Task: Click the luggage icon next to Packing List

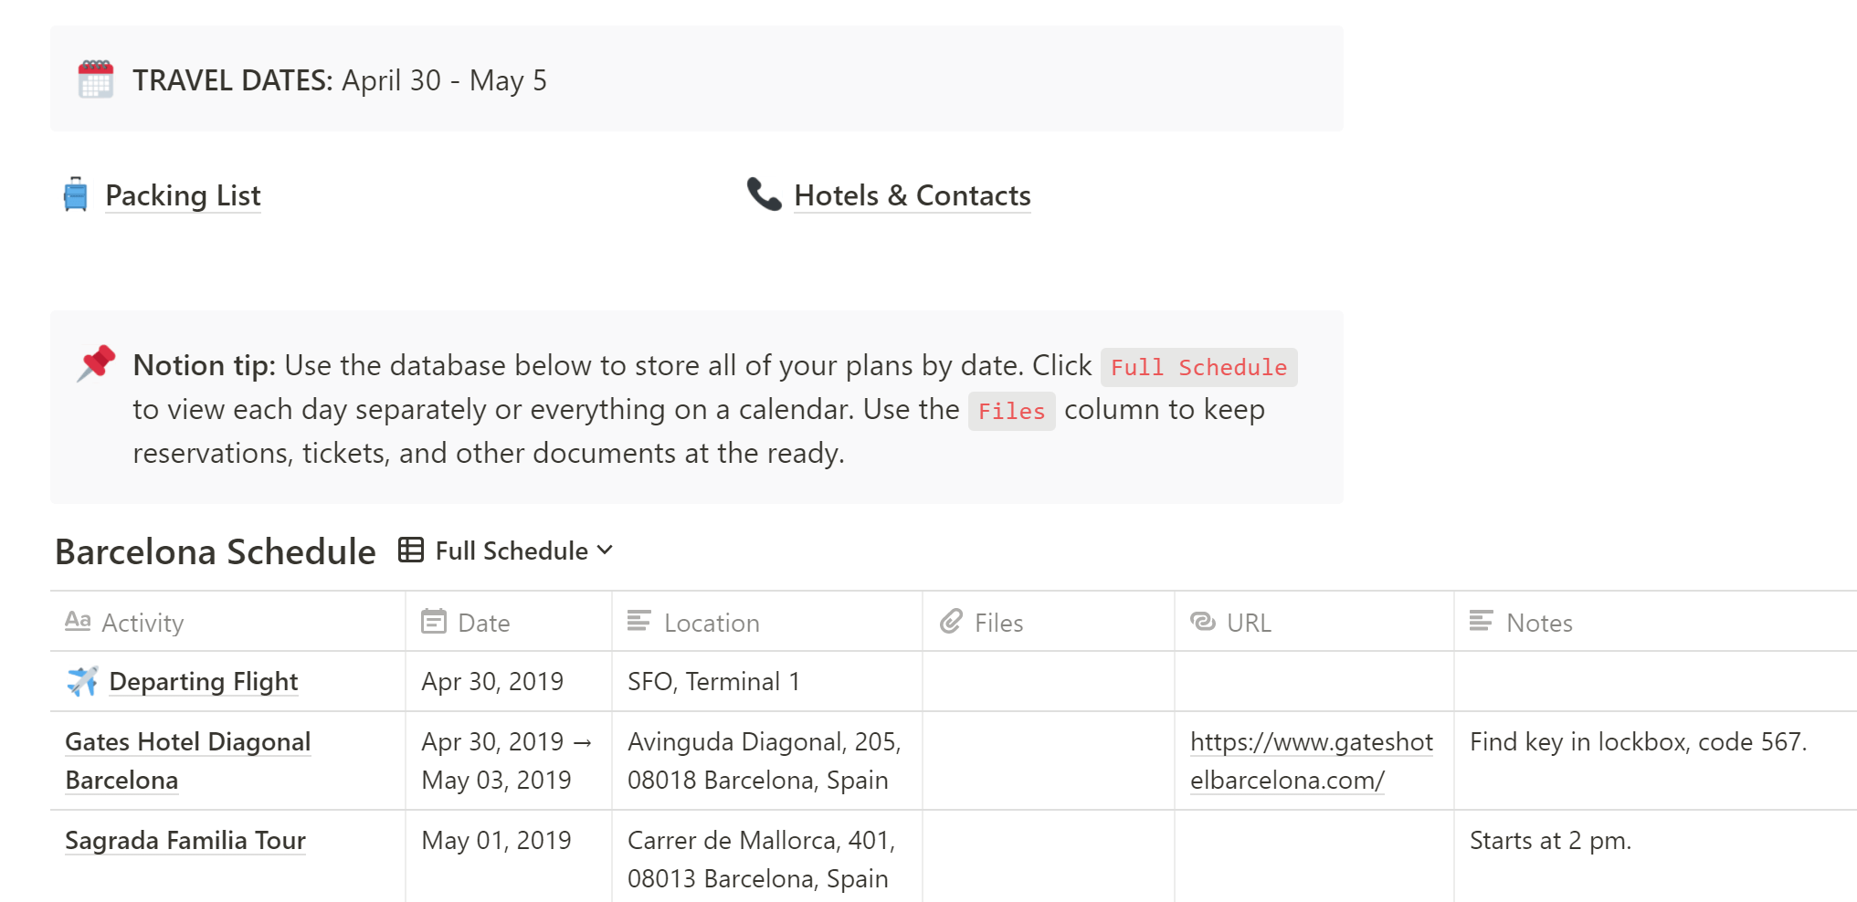Action: pos(76,194)
